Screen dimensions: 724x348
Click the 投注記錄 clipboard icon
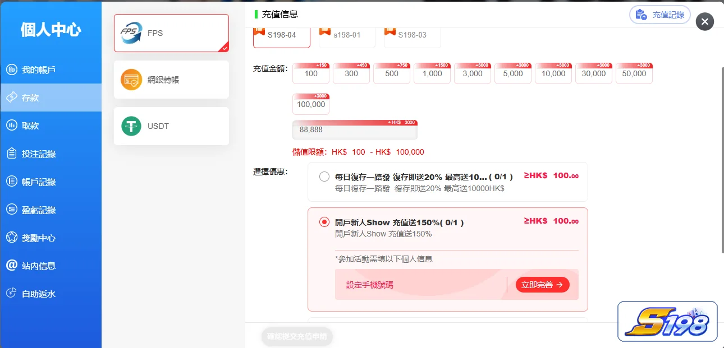tap(11, 154)
